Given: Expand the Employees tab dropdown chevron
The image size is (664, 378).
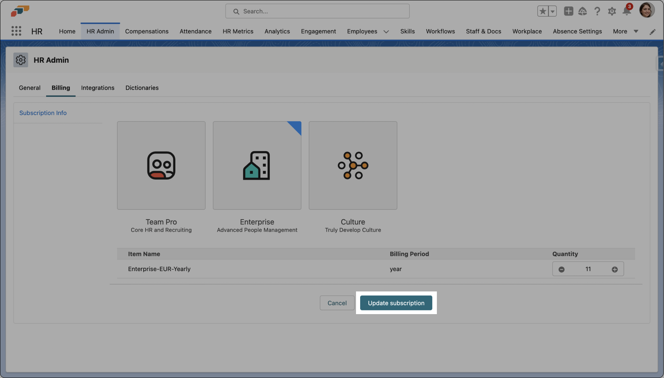Looking at the screenshot, I should click(x=386, y=32).
